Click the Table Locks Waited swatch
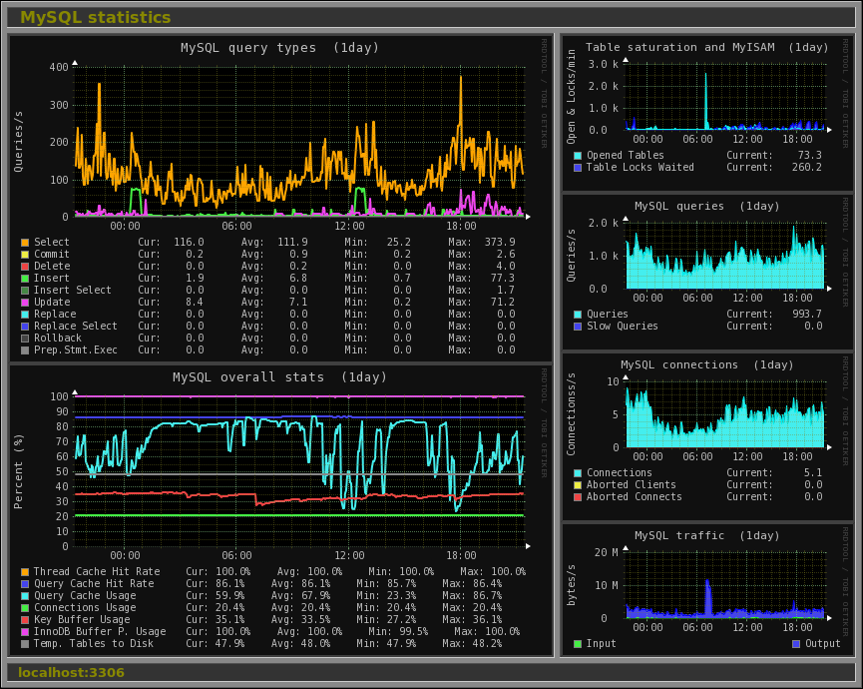 578,168
